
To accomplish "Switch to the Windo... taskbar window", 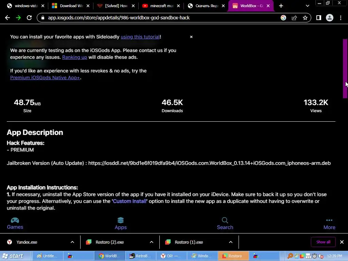I will tap(202, 256).
